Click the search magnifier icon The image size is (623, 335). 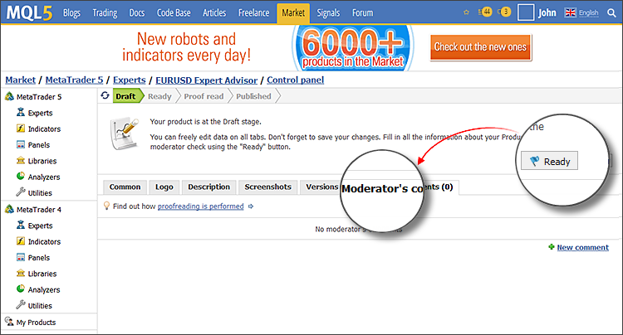coord(611,13)
